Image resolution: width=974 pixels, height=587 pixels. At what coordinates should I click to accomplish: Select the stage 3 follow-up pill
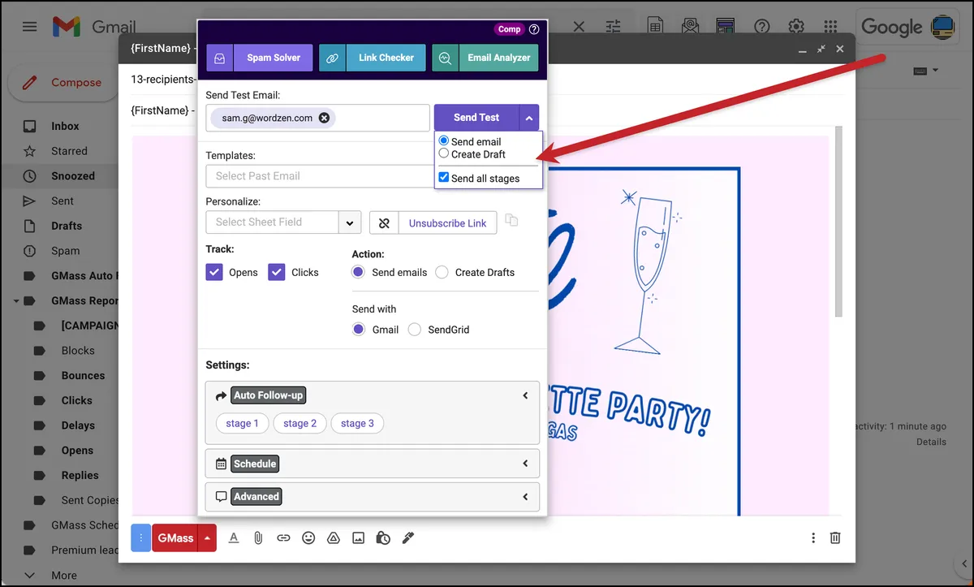click(x=357, y=423)
